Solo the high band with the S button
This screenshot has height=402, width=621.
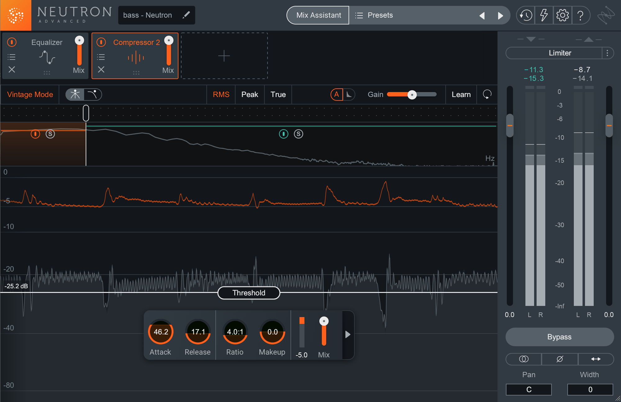(299, 134)
